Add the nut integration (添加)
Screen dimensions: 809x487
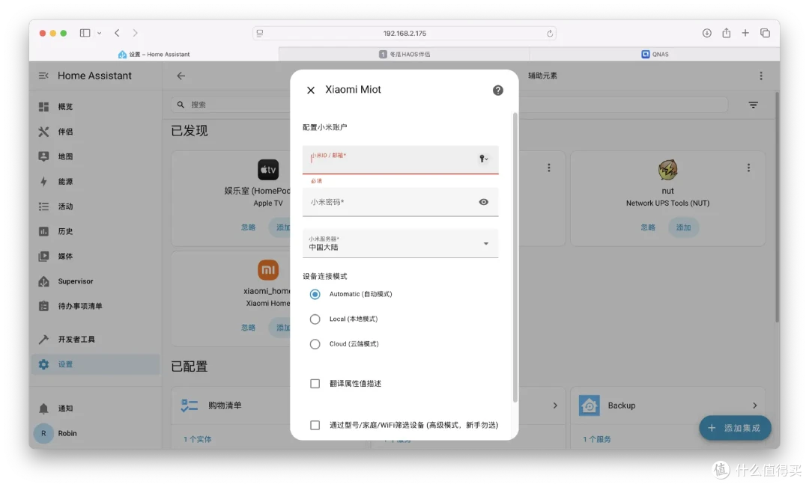(683, 227)
